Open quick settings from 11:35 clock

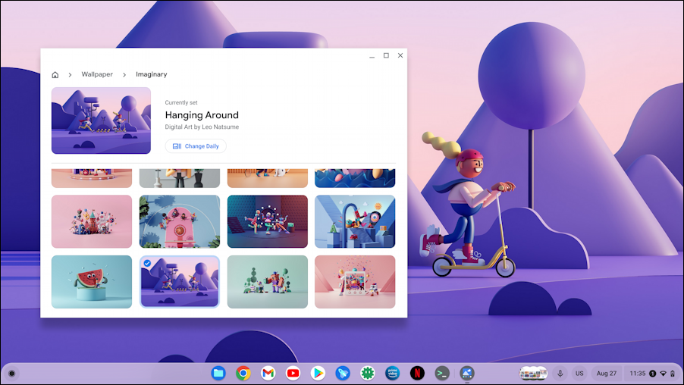click(637, 373)
